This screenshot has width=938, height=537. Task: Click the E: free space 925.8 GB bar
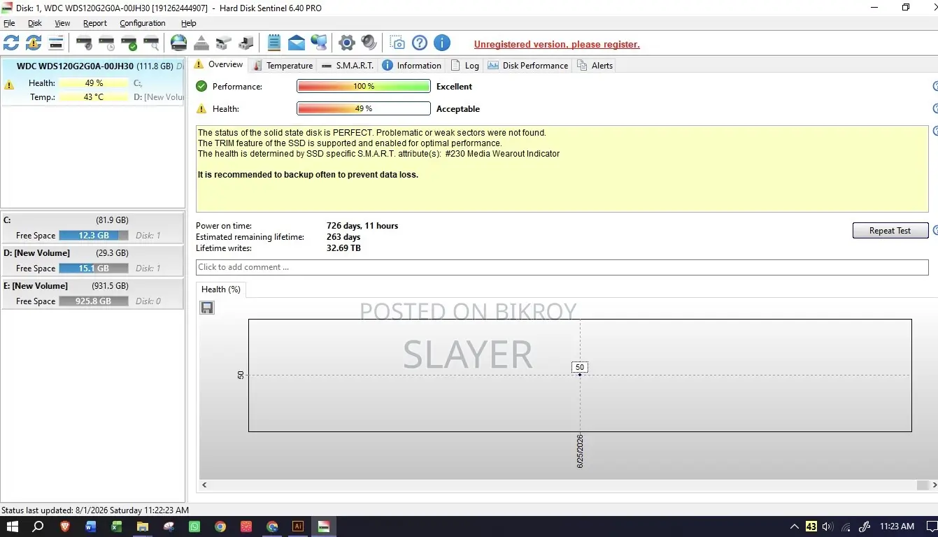[x=94, y=301]
